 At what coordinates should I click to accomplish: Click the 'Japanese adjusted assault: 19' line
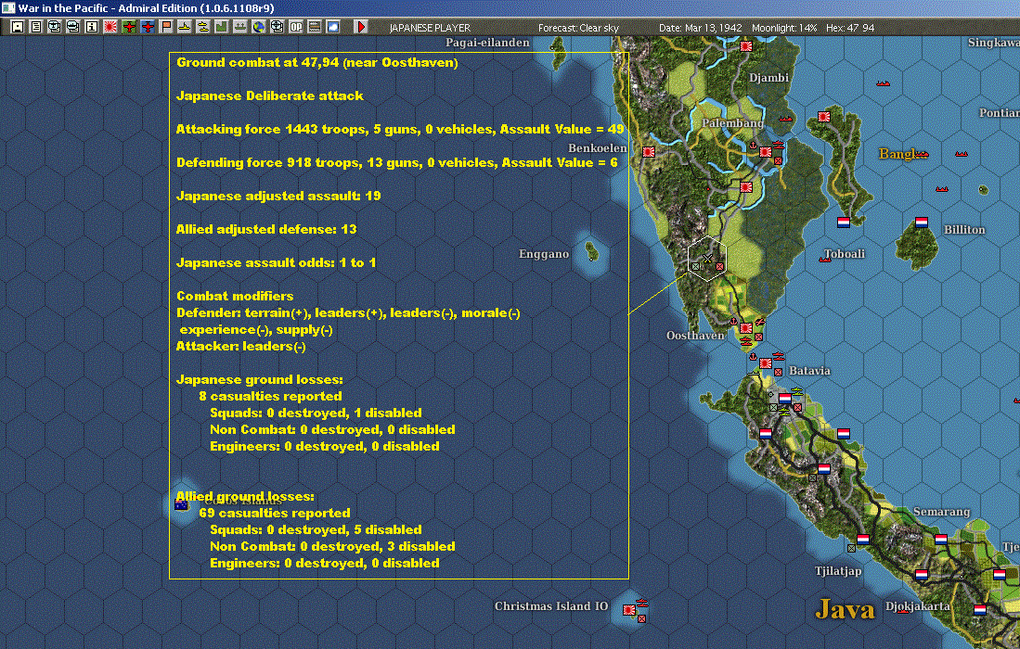278,196
